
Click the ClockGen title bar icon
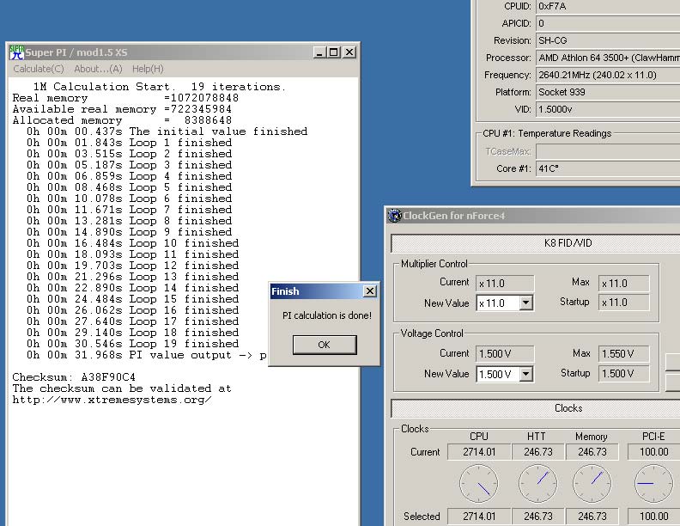pyautogui.click(x=395, y=216)
